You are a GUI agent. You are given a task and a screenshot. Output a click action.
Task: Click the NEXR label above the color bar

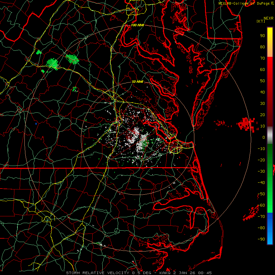269,18
